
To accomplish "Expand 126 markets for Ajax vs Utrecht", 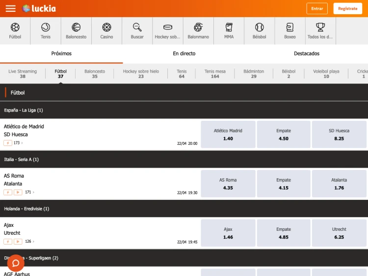I will (29, 242).
